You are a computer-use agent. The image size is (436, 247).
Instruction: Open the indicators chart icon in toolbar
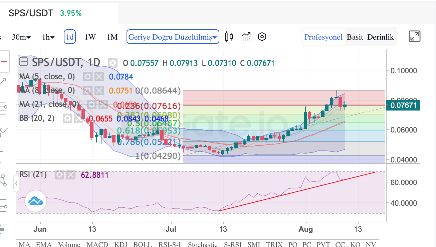coord(246,37)
